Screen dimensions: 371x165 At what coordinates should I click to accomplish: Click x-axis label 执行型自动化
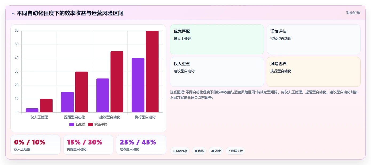click(145, 117)
